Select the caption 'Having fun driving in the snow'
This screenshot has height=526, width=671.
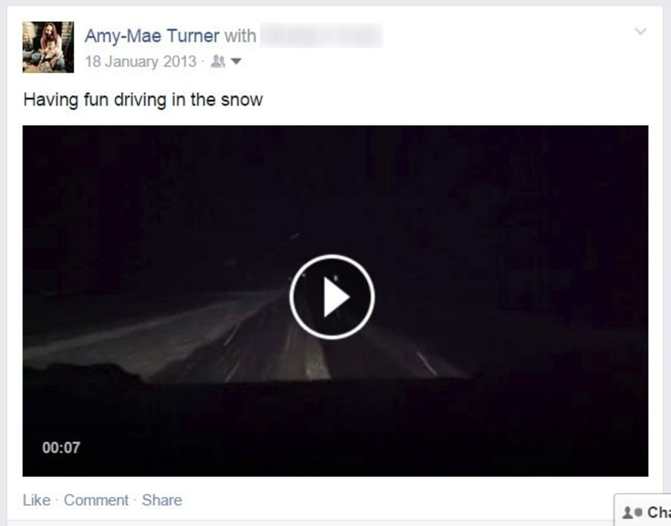coord(143,100)
